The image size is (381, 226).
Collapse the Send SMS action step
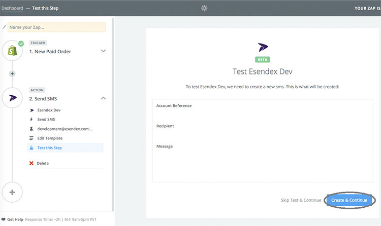point(103,98)
